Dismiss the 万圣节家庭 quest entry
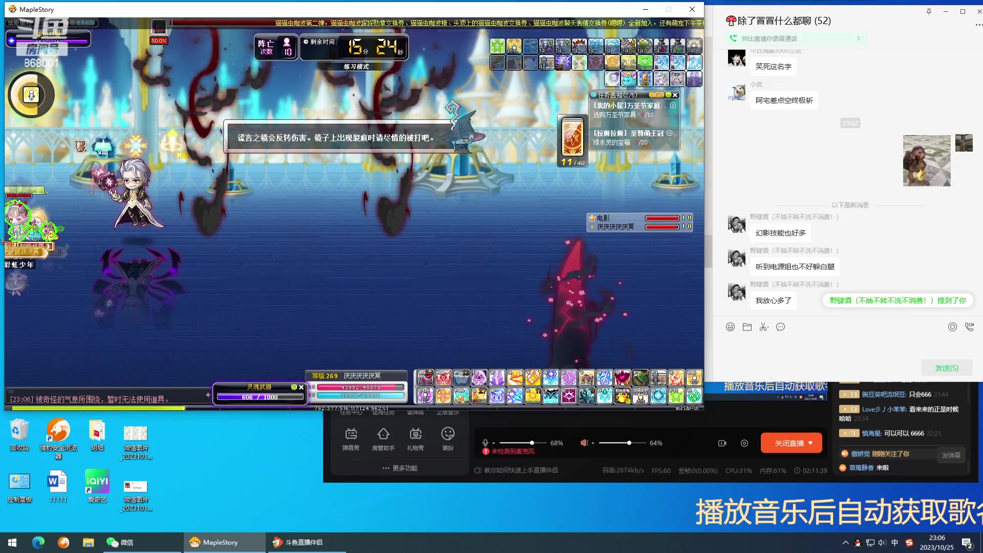The width and height of the screenshot is (983, 553). (673, 105)
